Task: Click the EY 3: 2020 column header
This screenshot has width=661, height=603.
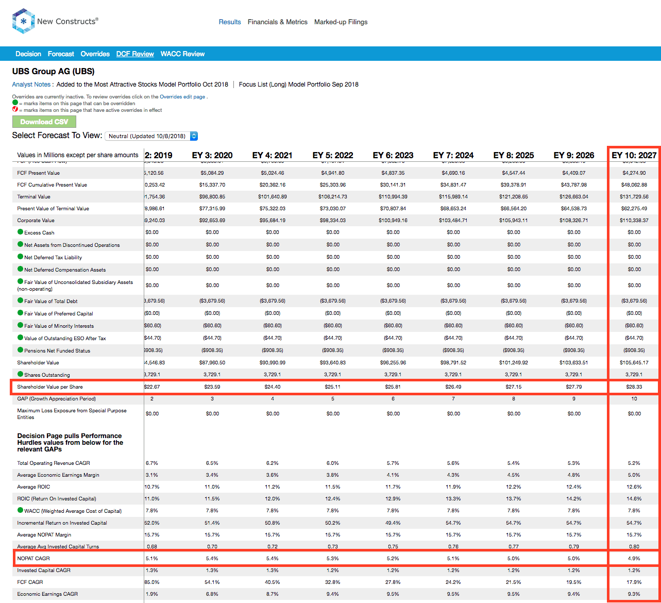Action: pos(212,155)
